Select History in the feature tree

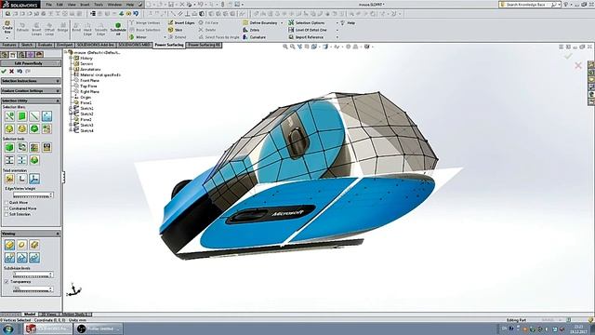pos(86,59)
